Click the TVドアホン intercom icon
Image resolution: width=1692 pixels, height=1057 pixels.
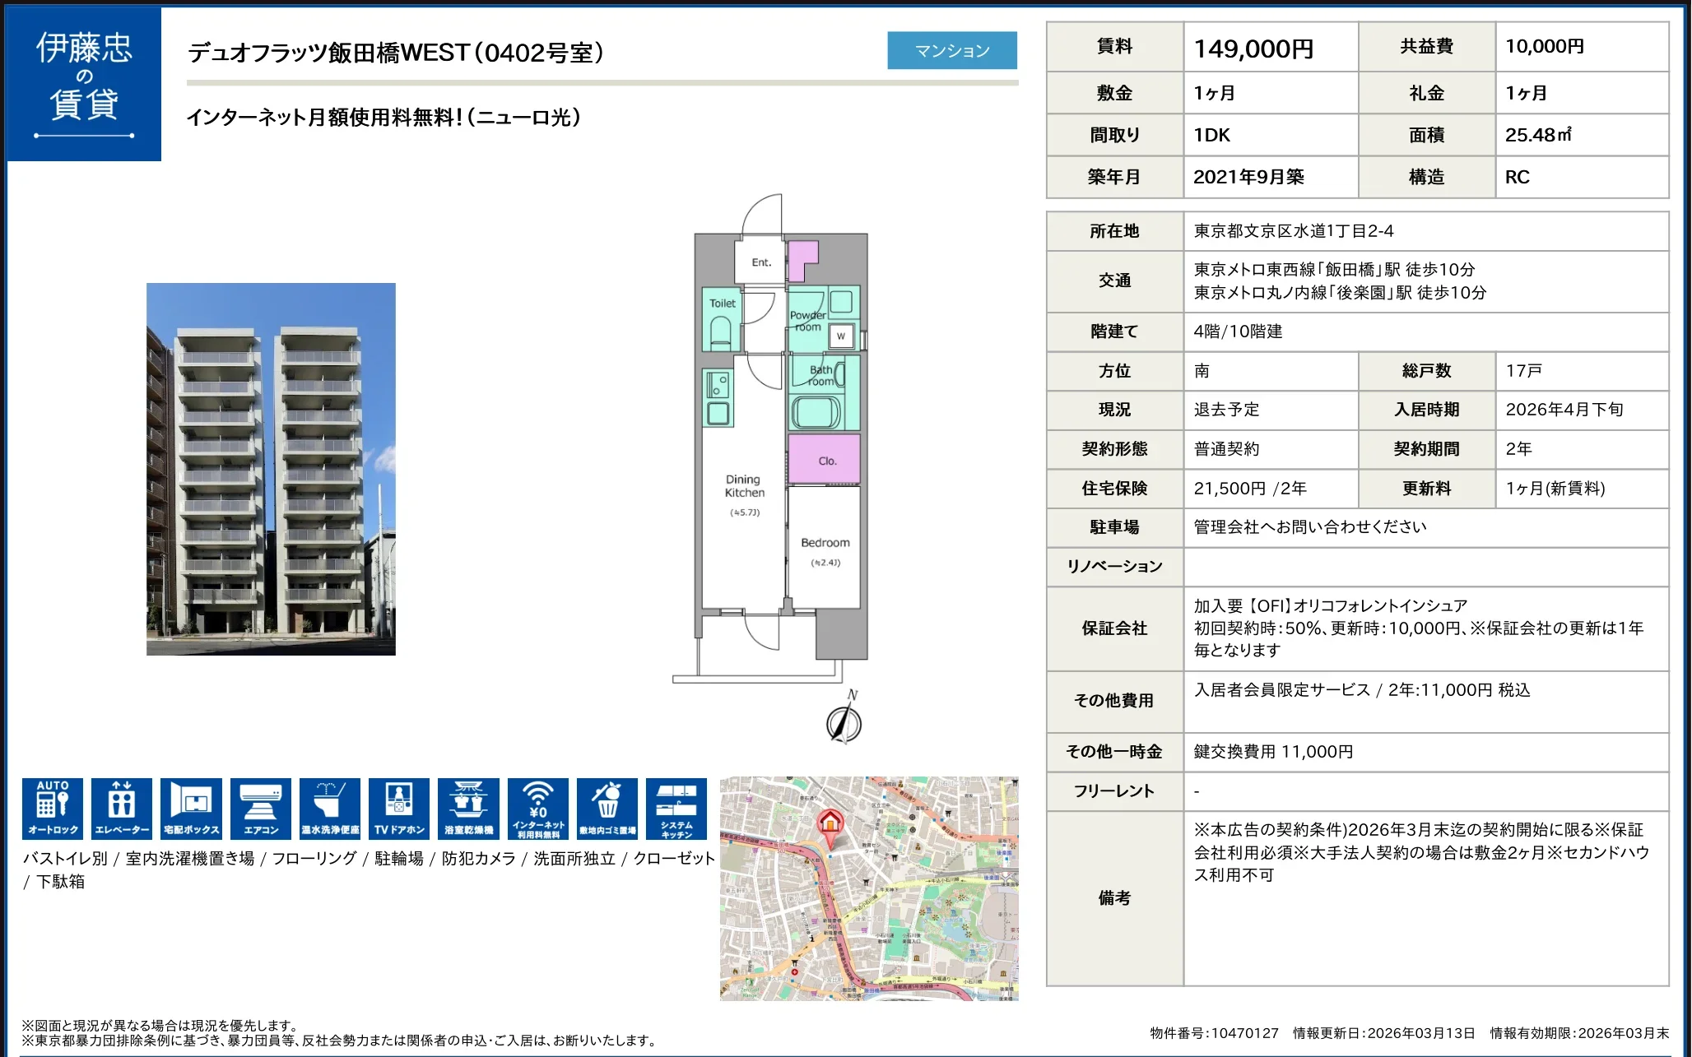pyautogui.click(x=399, y=809)
